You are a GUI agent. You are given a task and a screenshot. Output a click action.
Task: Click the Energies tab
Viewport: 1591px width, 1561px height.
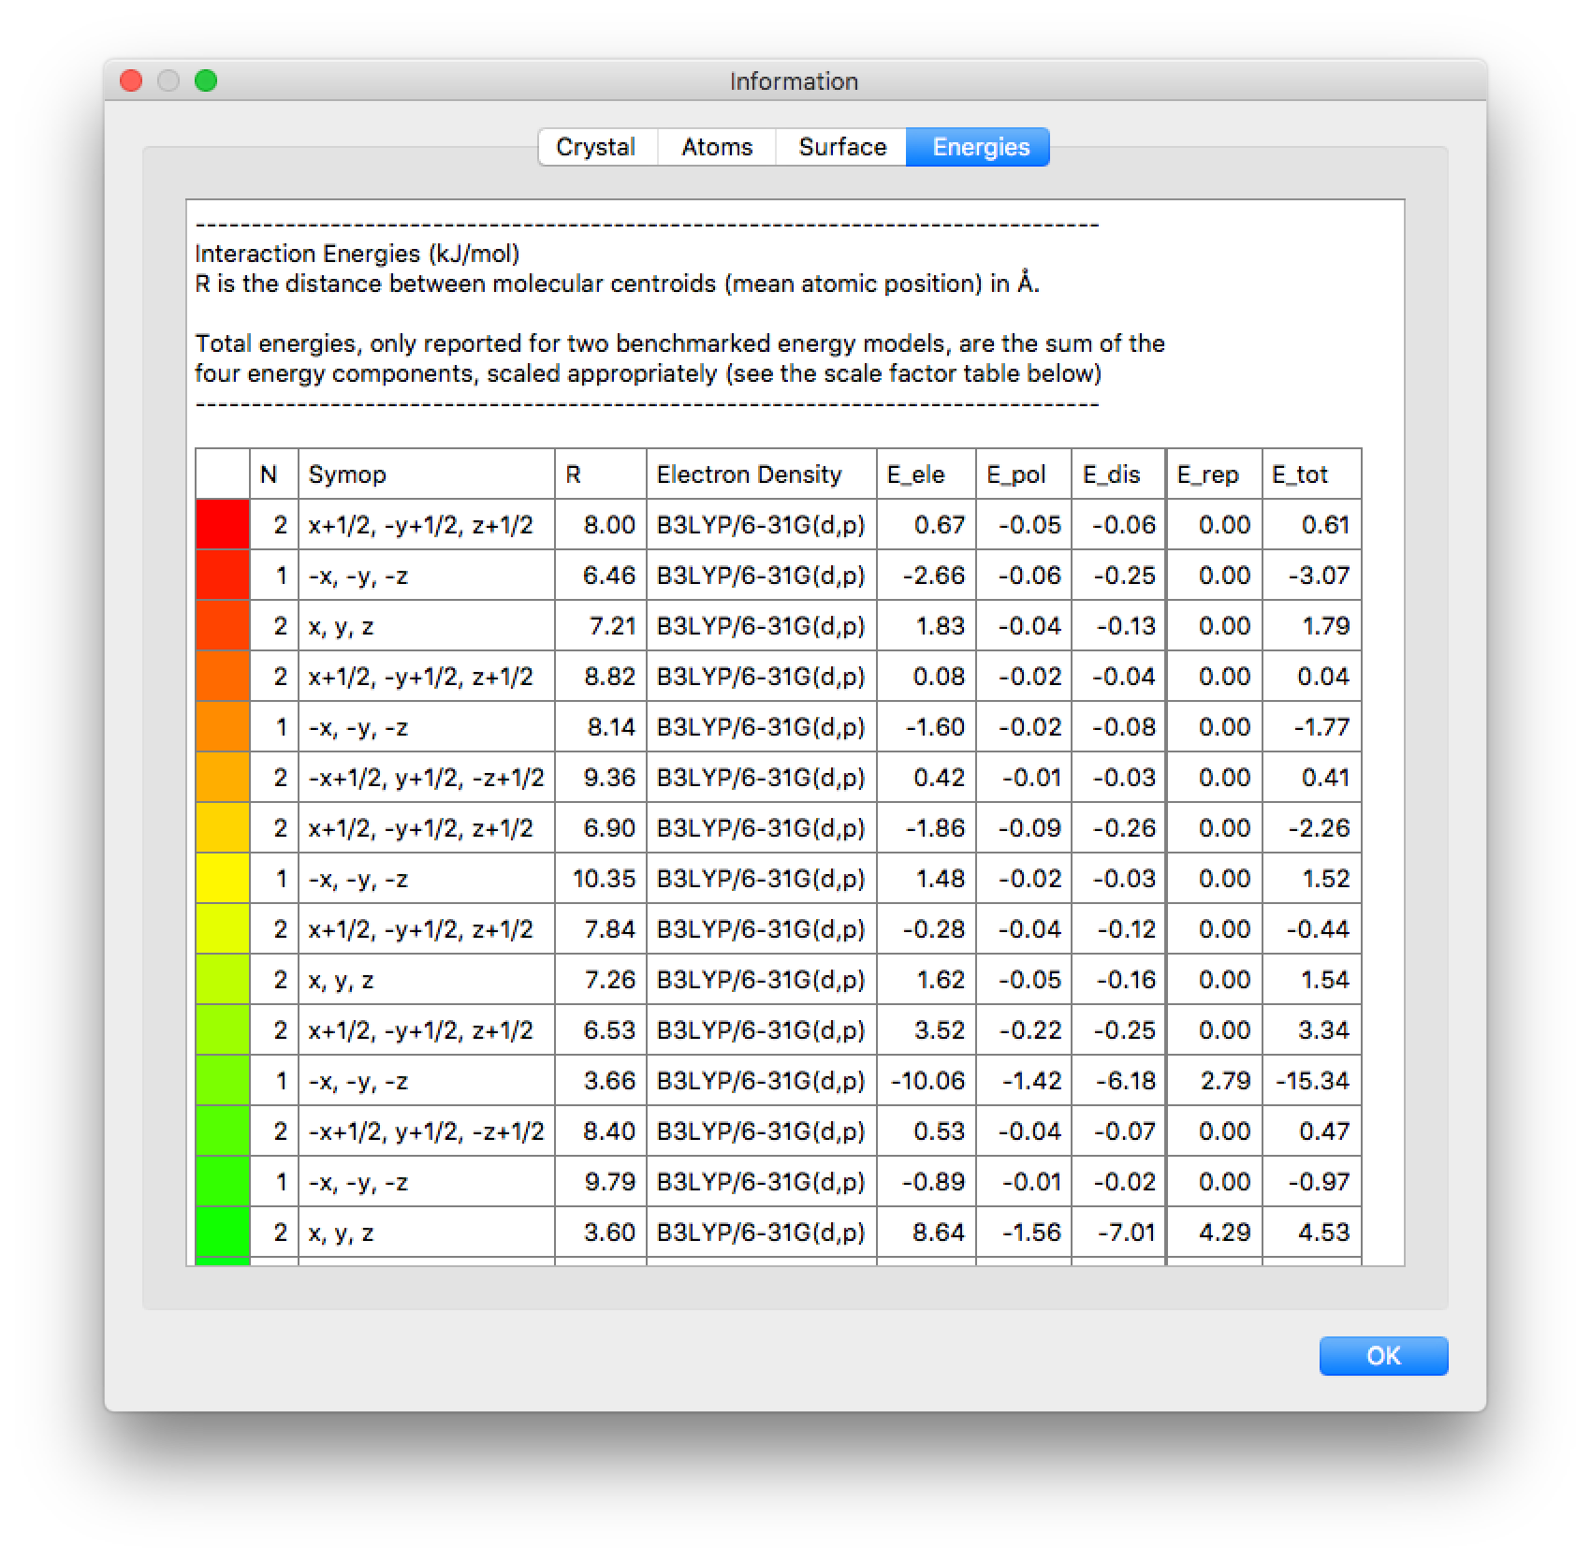pos(980,147)
